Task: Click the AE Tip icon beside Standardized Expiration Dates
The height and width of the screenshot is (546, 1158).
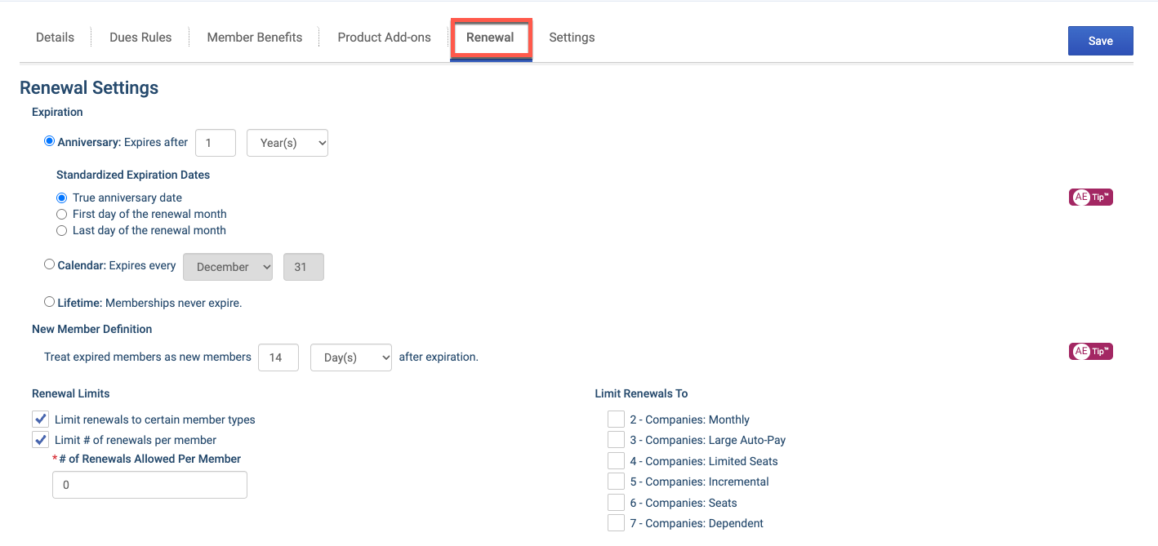Action: click(1091, 197)
